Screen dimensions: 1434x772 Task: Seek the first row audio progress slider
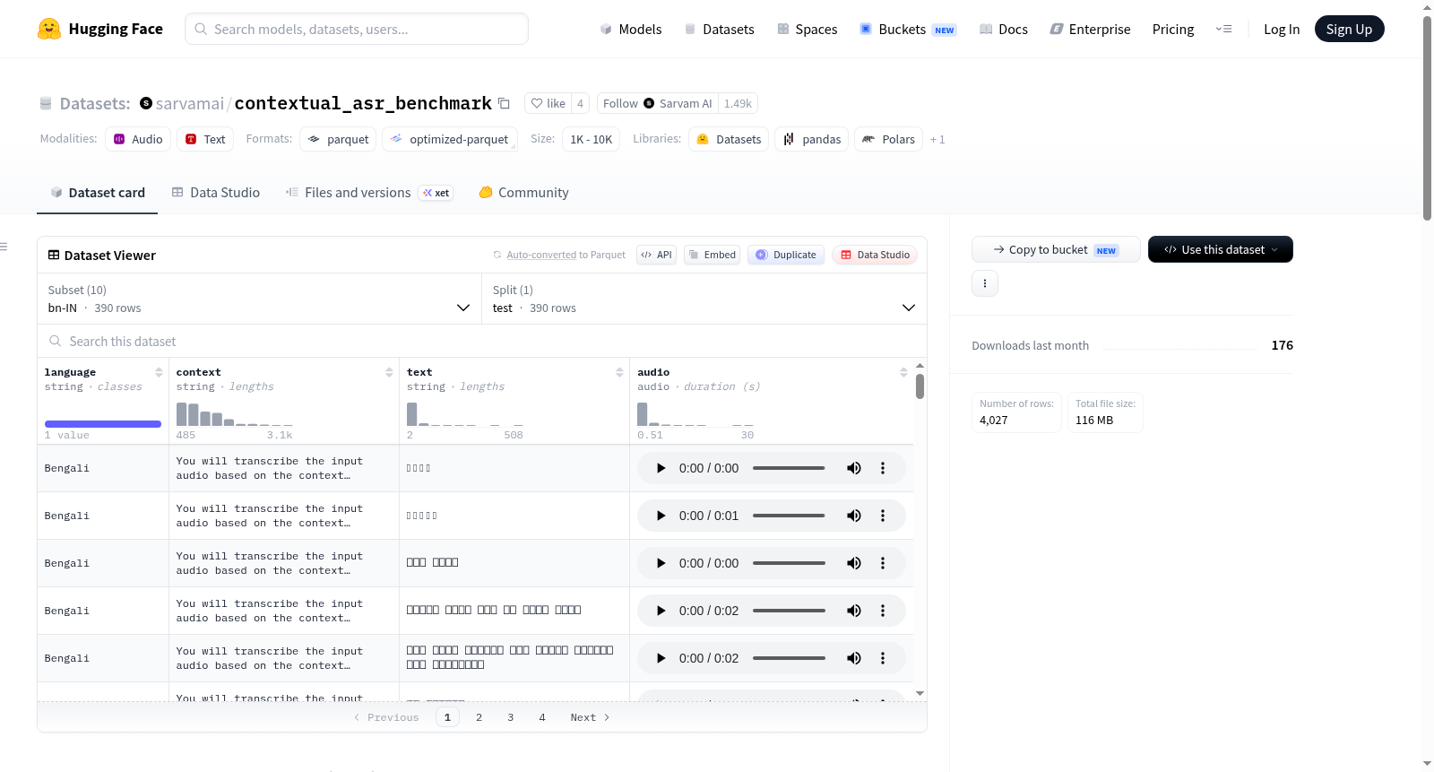[789, 468]
